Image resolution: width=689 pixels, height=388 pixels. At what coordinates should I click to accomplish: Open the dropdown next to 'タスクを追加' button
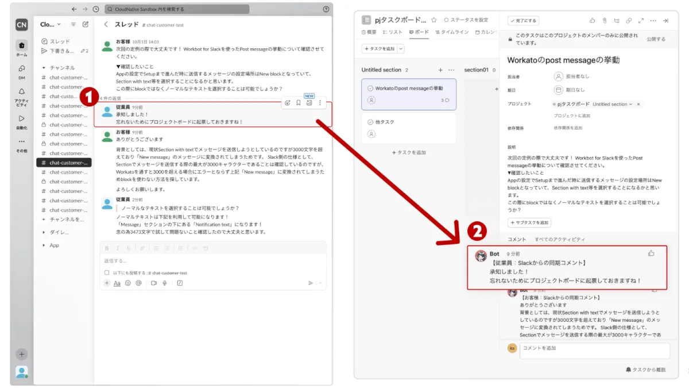click(401, 49)
